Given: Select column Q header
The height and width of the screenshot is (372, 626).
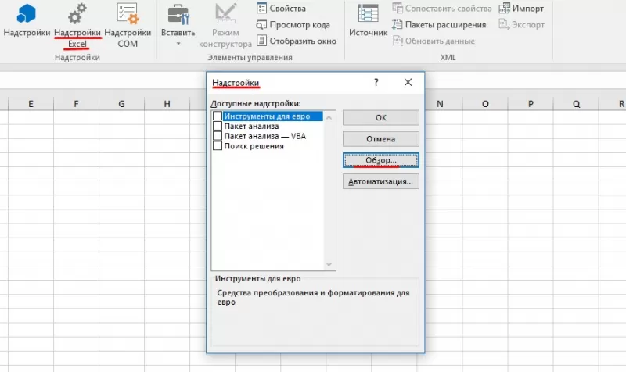Looking at the screenshot, I should (x=577, y=104).
